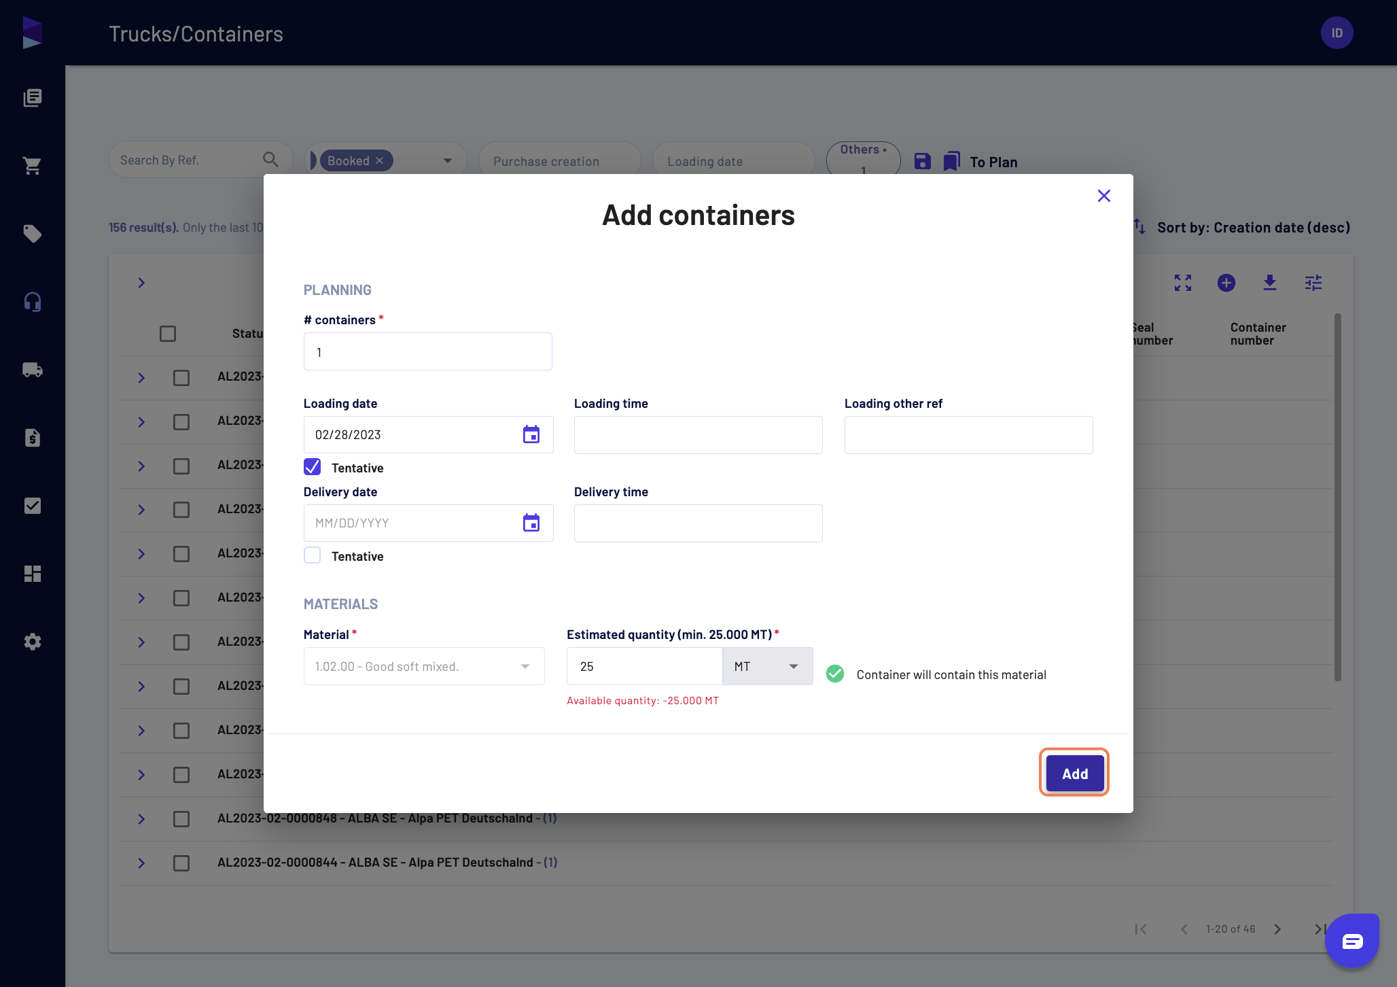Expand row AL2023-02-0000844
Screen dimensions: 1397x987
click(141, 863)
